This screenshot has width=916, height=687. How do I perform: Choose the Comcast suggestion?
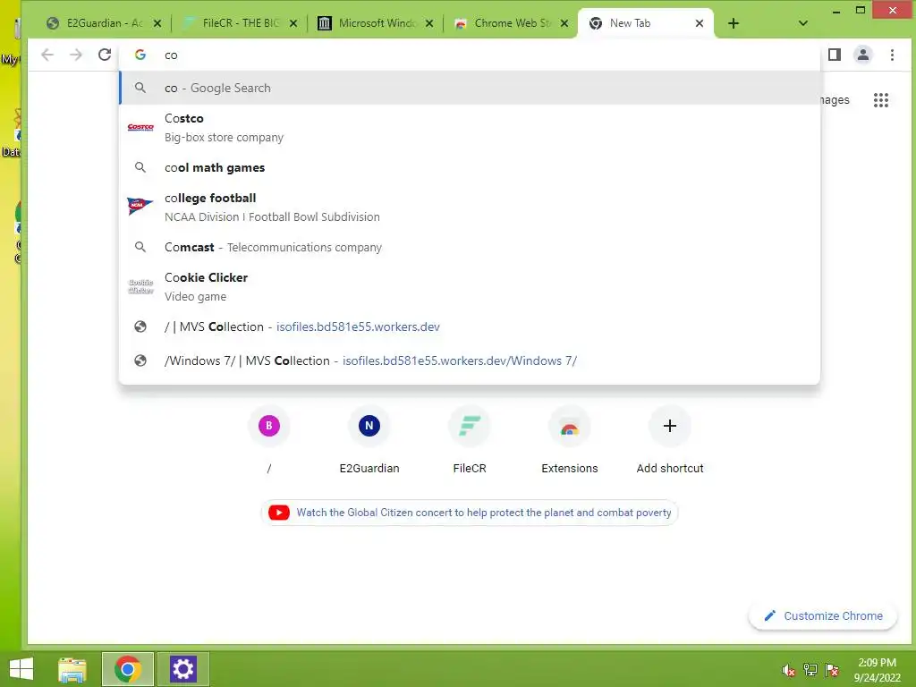[x=469, y=247]
